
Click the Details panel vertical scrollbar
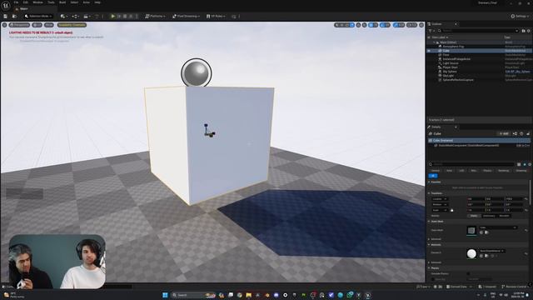coord(531,192)
